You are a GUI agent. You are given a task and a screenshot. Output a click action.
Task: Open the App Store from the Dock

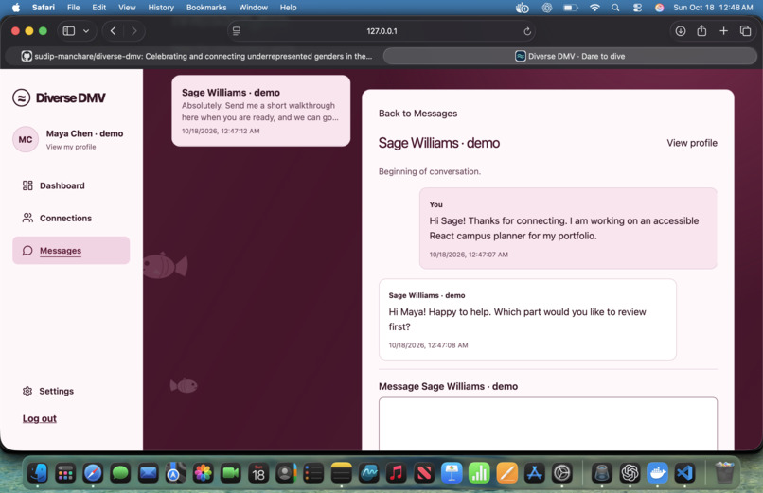pos(534,472)
